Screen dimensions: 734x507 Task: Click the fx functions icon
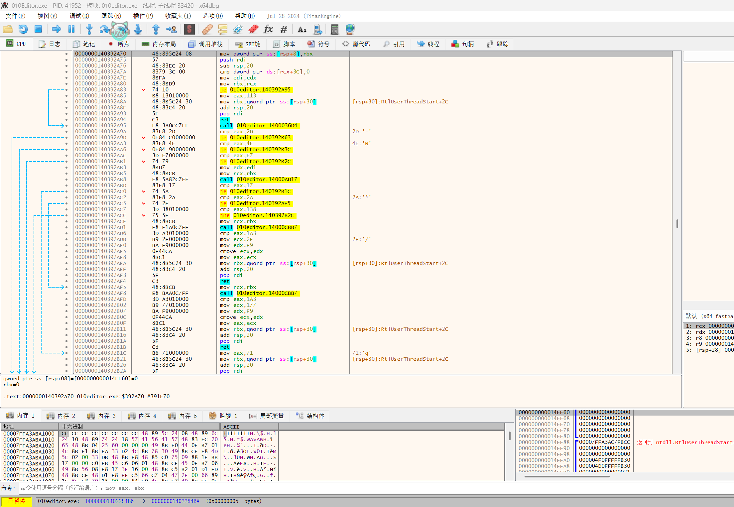pos(268,29)
